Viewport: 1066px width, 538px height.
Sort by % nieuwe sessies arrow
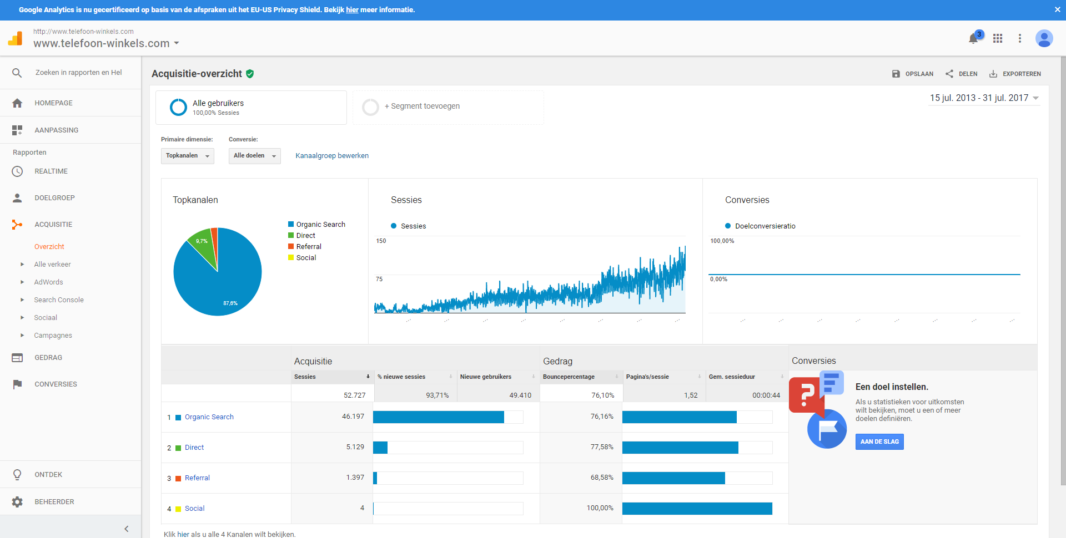point(451,377)
